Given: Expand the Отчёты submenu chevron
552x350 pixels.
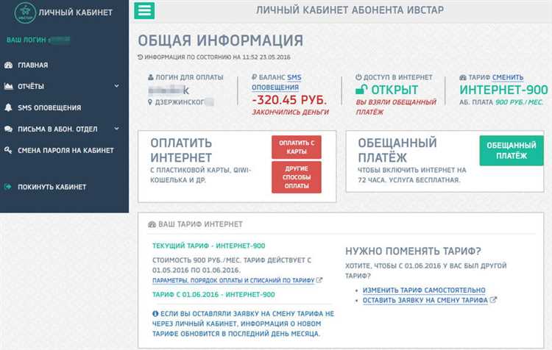Looking at the screenshot, I should [116, 86].
